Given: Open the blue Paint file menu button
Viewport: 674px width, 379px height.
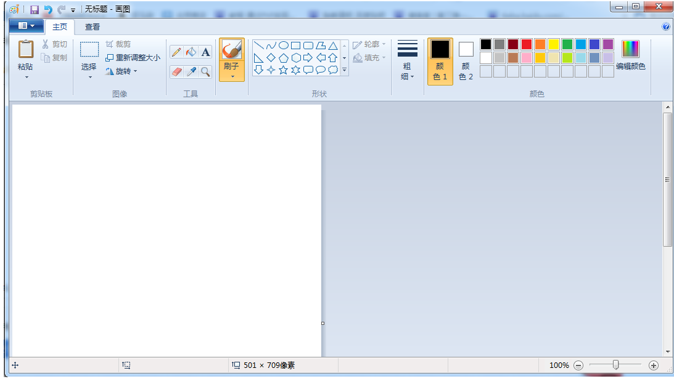Looking at the screenshot, I should click(27, 26).
